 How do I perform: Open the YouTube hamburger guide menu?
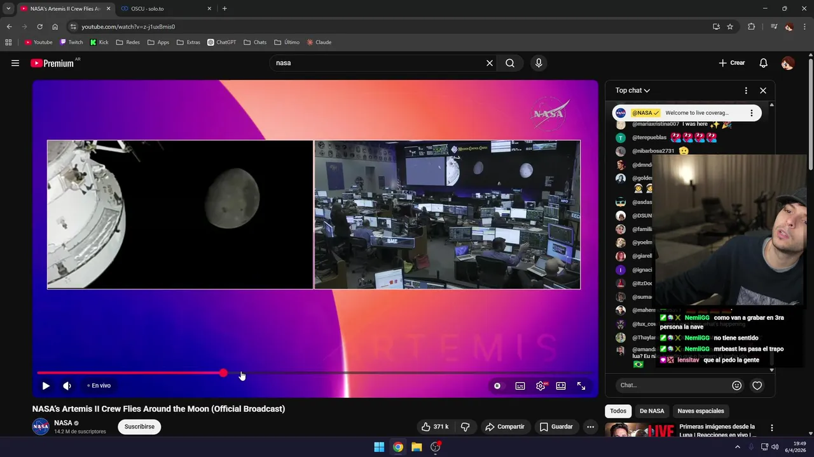(15, 63)
